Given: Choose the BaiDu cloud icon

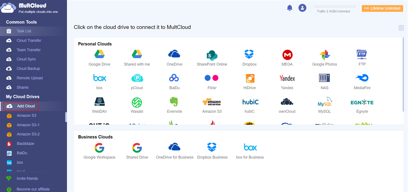Looking at the screenshot, I should point(174,81).
